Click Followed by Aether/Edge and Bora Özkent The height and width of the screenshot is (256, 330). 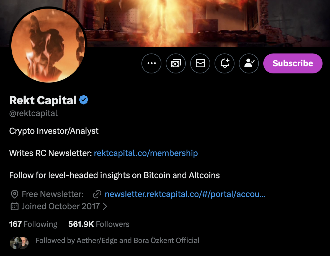click(117, 240)
